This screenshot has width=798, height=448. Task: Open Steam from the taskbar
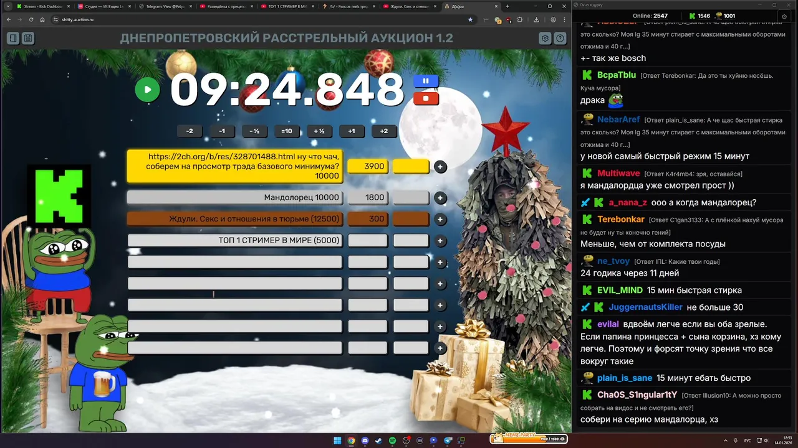coord(378,441)
